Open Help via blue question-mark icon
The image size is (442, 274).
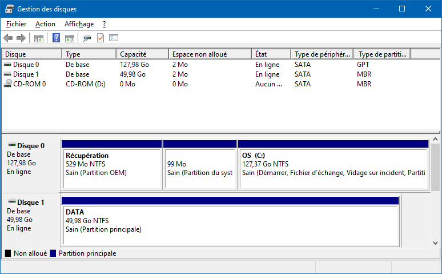56,38
